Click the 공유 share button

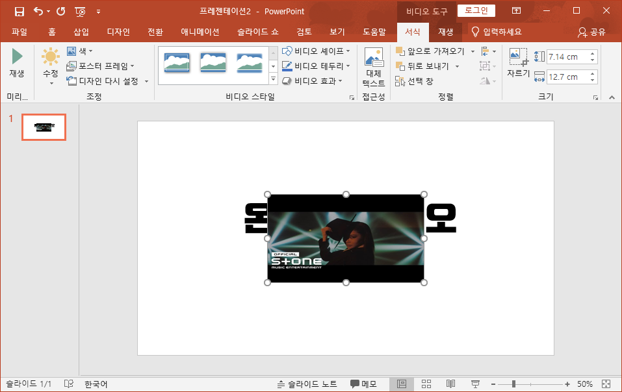click(x=591, y=32)
